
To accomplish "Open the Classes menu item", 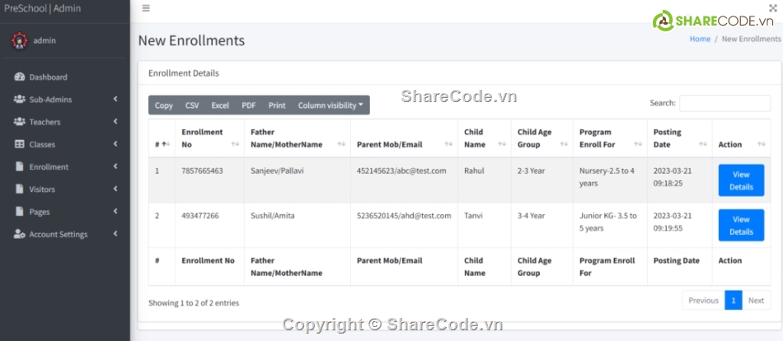I will coord(65,144).
